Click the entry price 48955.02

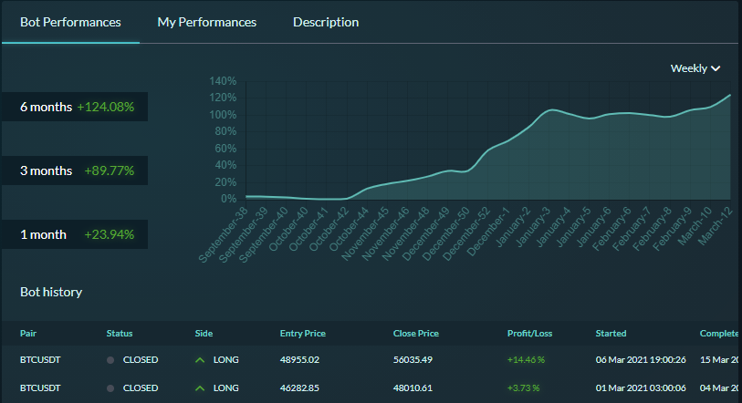coord(299,360)
